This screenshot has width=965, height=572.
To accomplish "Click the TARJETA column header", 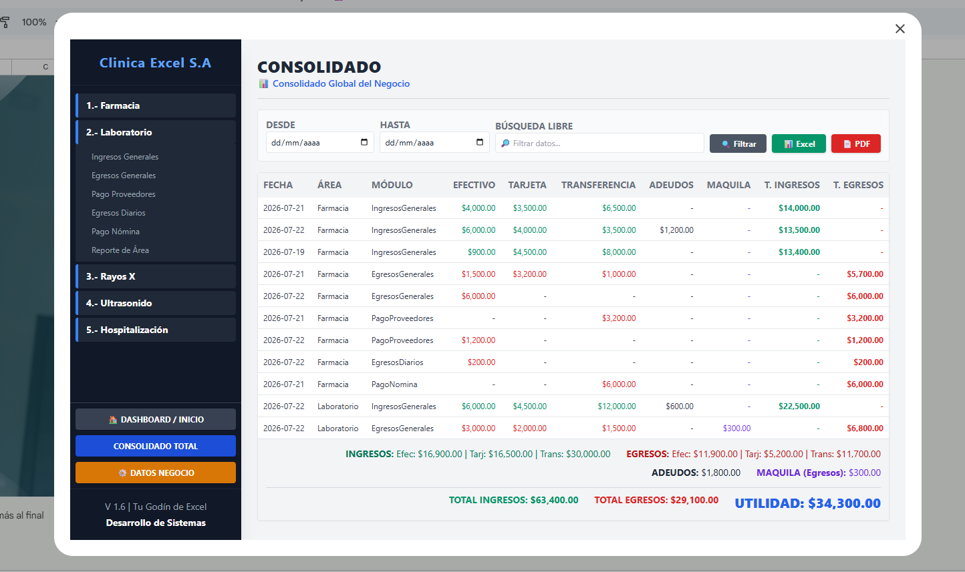I will [527, 185].
